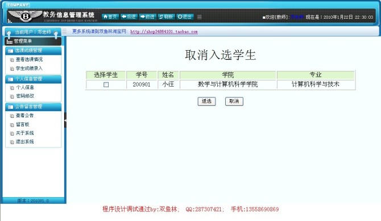Open 个人信息 in sidebar
Image resolution: width=381 pixels, height=221 pixels.
tap(25, 87)
